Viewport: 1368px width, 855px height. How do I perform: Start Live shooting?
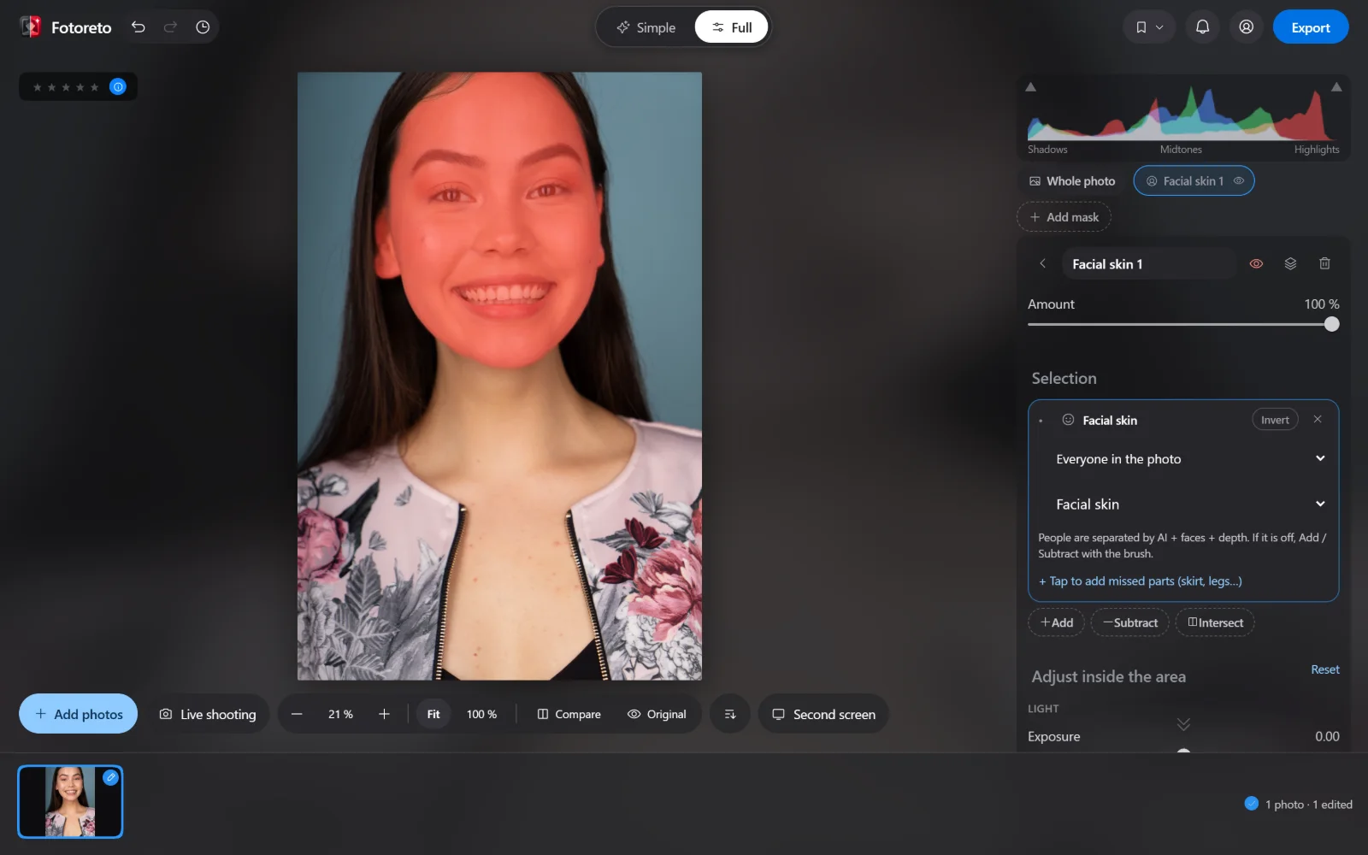point(208,714)
